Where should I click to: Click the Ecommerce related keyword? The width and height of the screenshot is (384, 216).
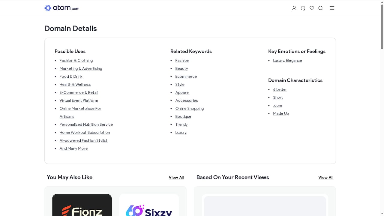pyautogui.click(x=186, y=76)
